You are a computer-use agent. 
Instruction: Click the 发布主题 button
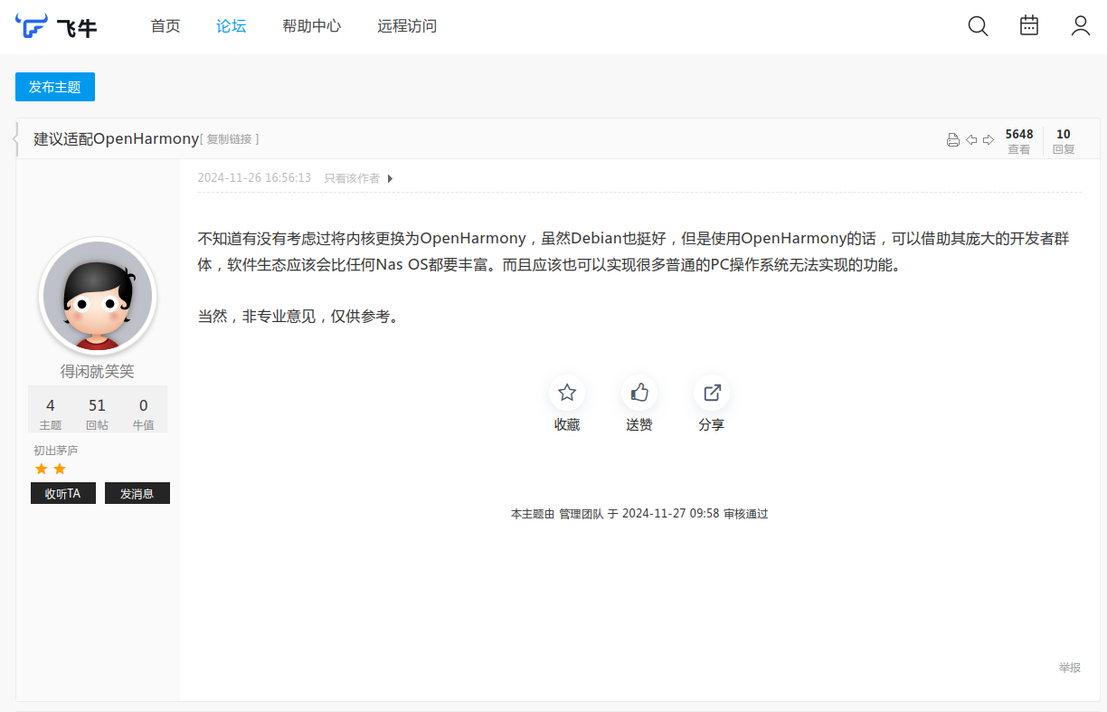(x=55, y=87)
